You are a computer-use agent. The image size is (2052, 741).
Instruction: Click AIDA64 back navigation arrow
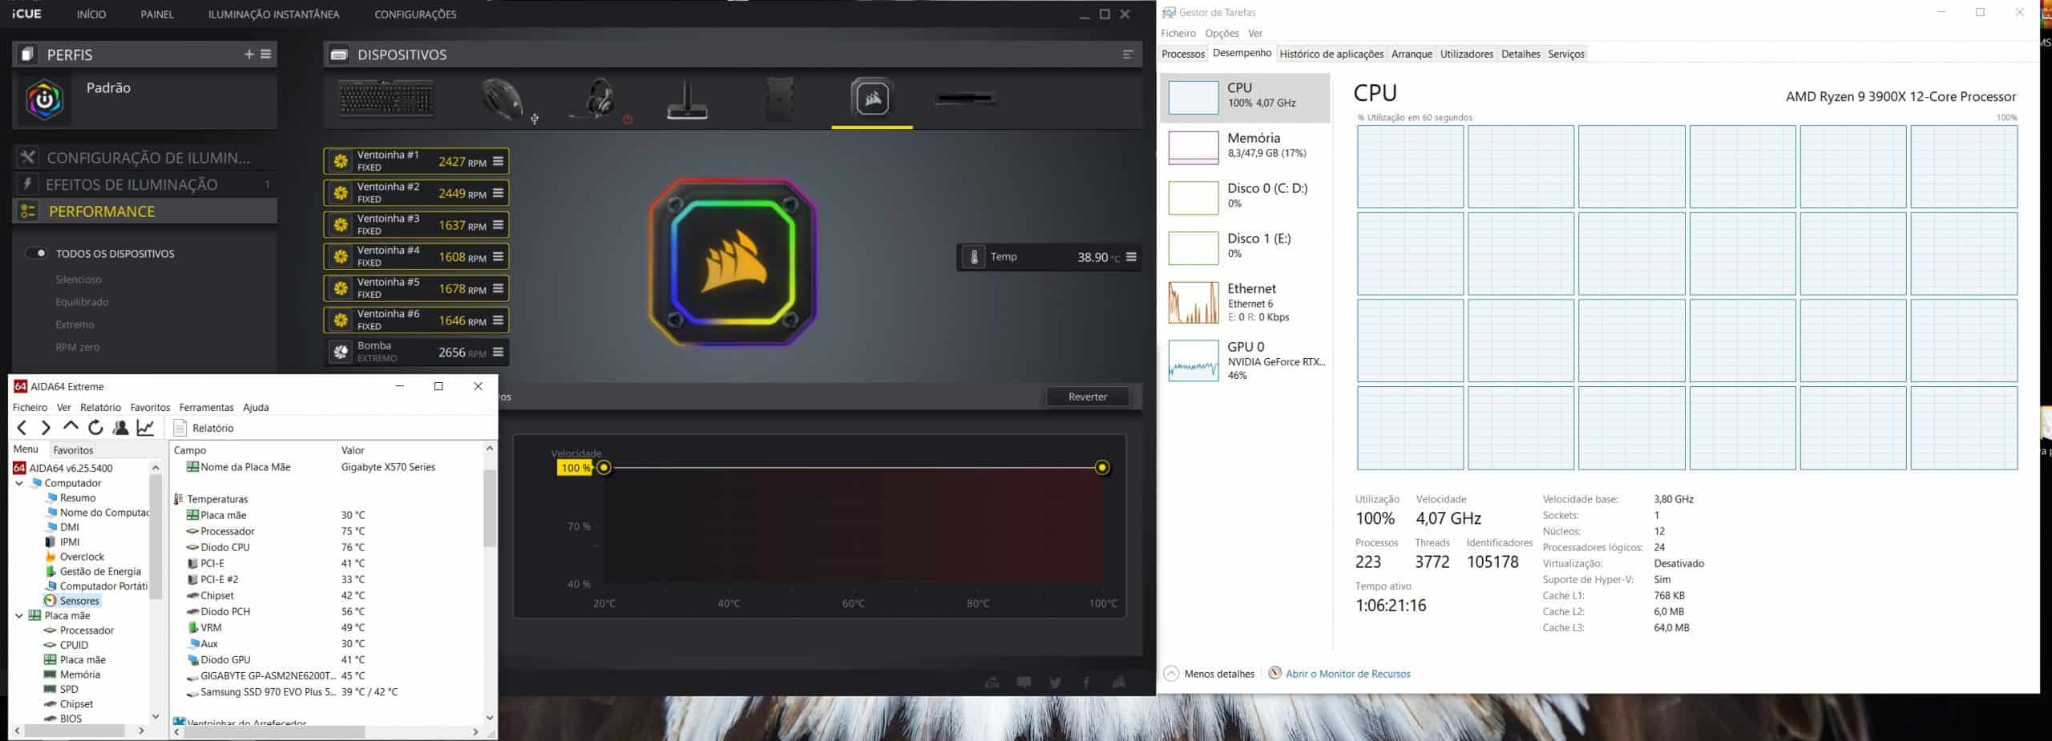22,428
